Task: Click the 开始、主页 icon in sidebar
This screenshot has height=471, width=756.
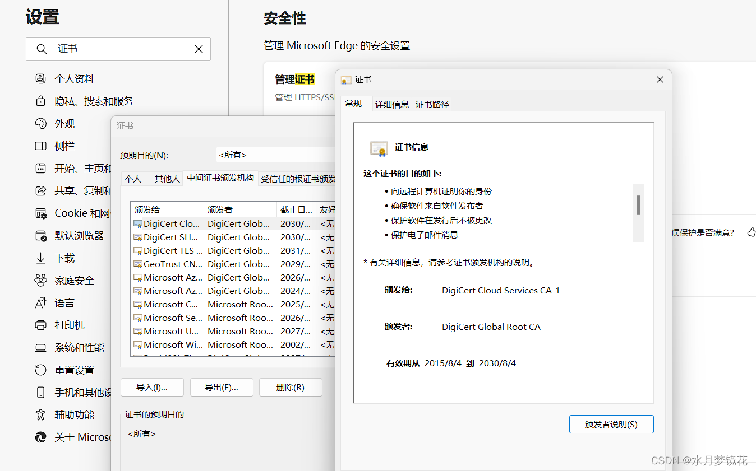Action: click(x=40, y=169)
